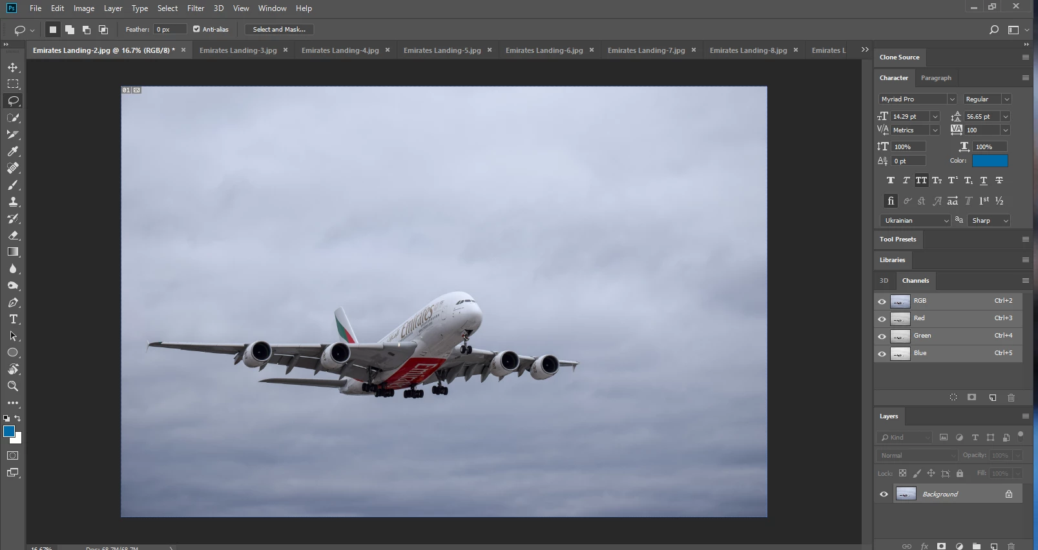Swap foreground and background colors
Viewport: 1038px width, 550px height.
[18, 418]
